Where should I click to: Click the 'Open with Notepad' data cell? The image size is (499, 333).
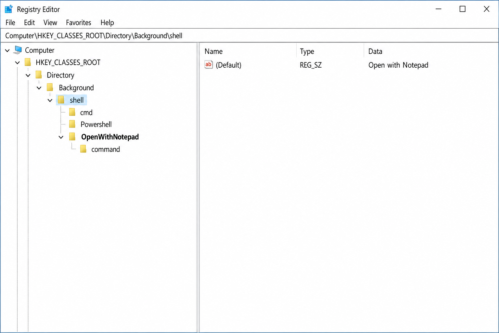[x=398, y=65]
